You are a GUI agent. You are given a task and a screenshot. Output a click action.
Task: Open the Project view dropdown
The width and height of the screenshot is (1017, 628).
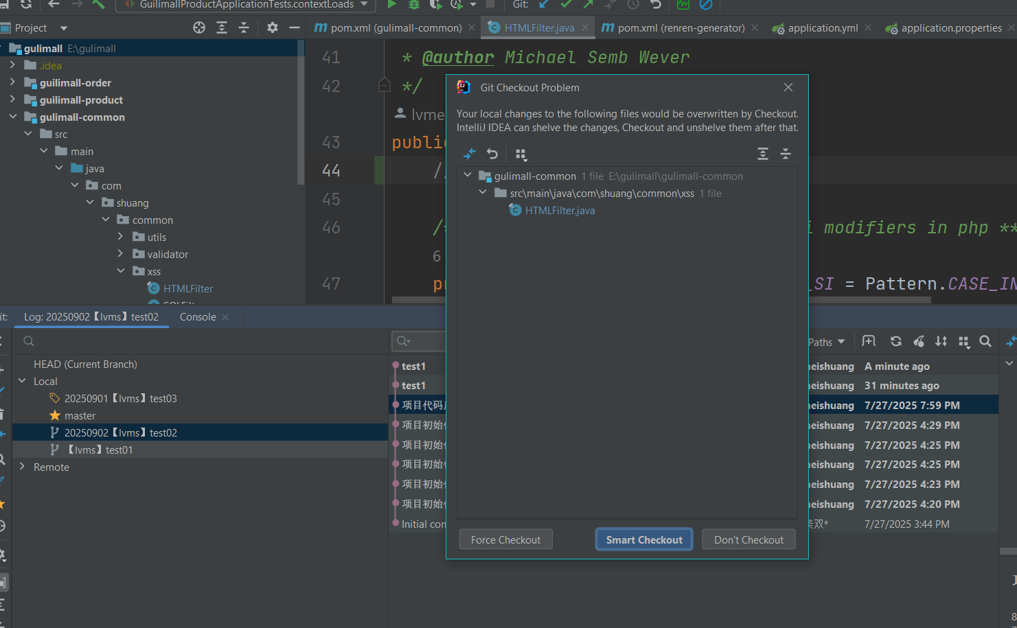[64, 28]
